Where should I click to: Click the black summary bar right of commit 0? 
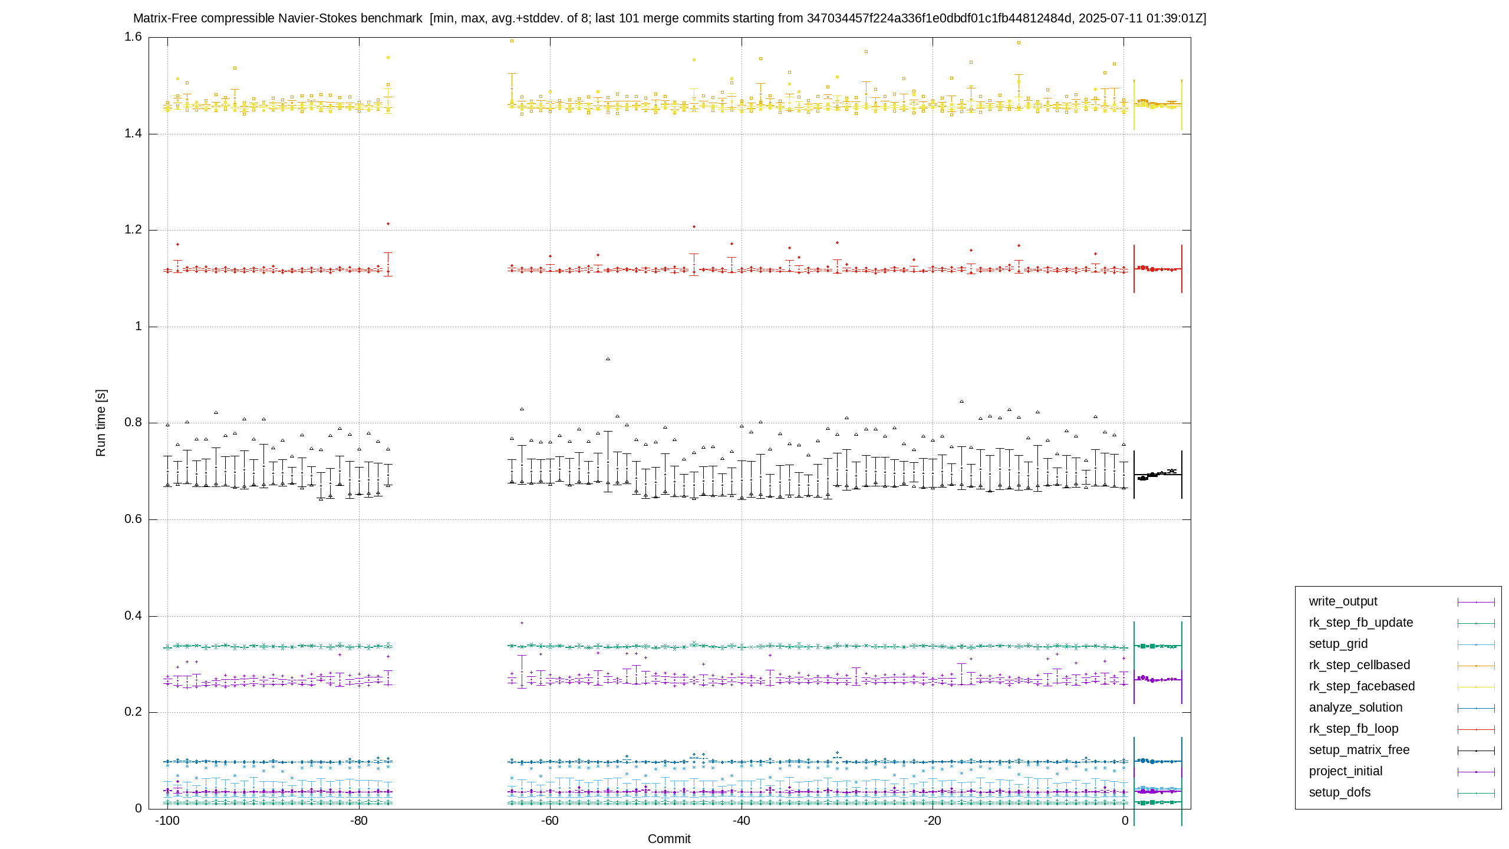click(x=1158, y=474)
